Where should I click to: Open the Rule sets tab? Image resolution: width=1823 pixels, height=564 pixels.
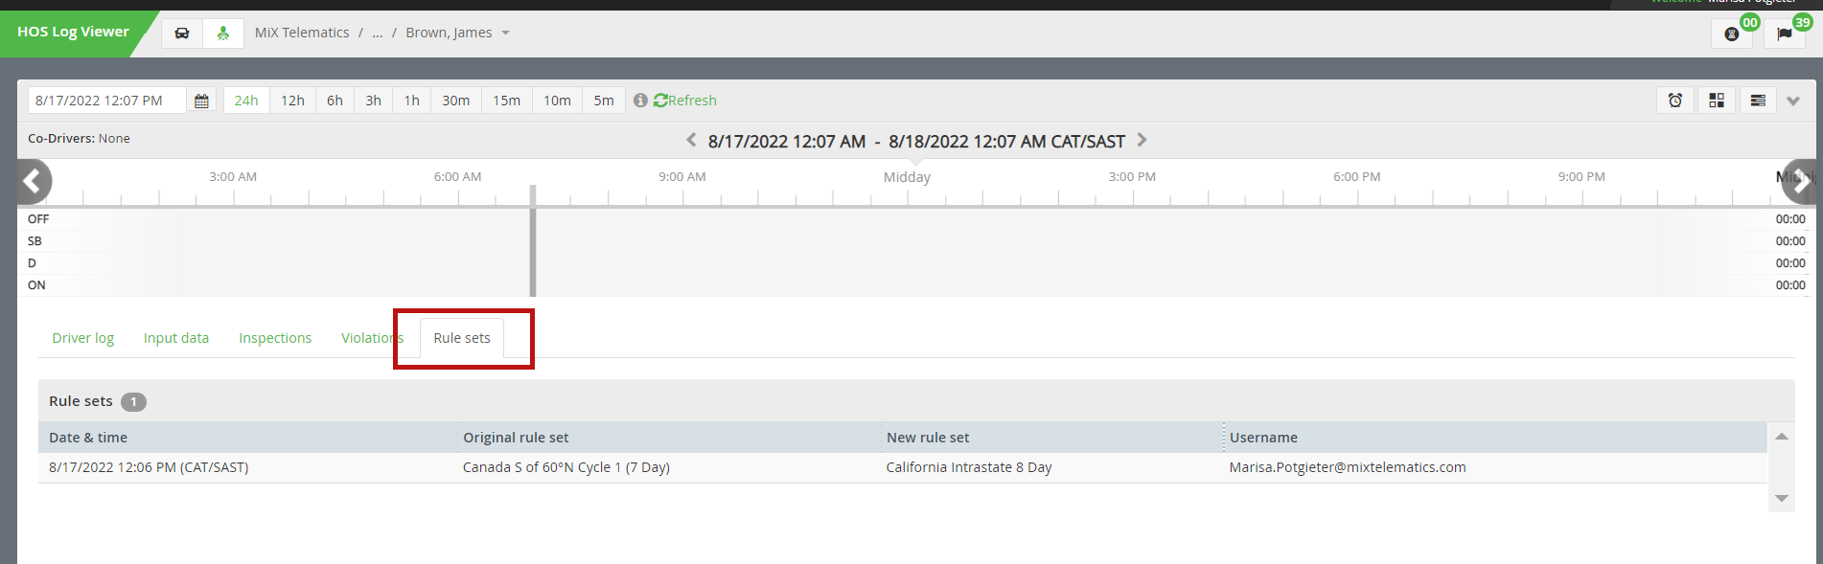coord(462,338)
